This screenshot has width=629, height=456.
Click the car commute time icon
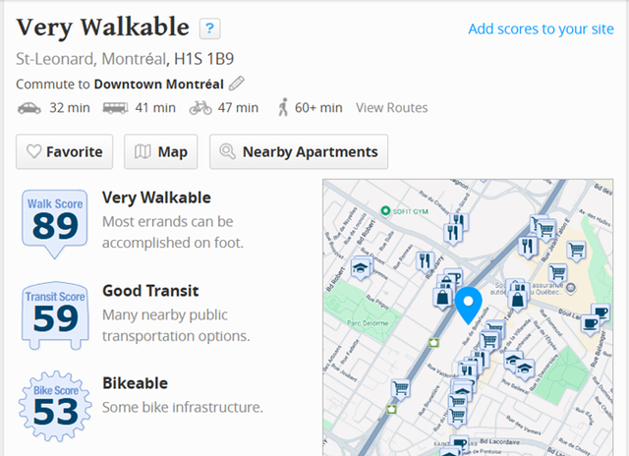(29, 107)
